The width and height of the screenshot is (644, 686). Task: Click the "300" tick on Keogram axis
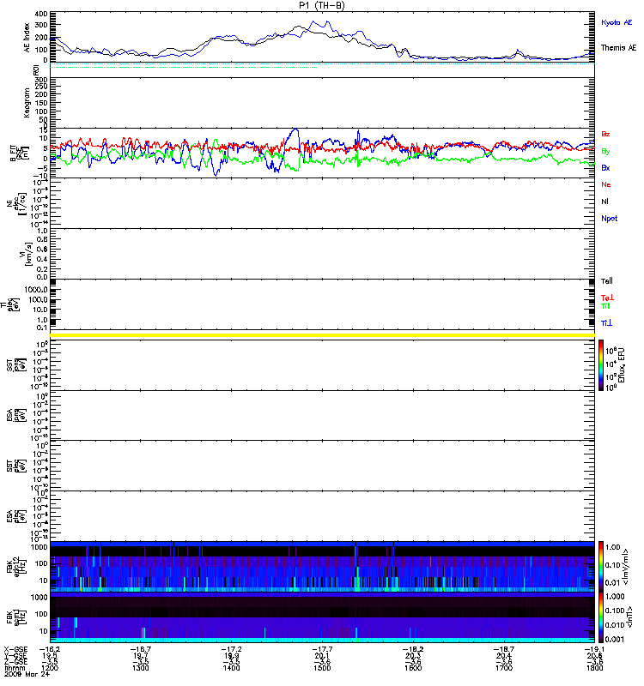tap(41, 80)
